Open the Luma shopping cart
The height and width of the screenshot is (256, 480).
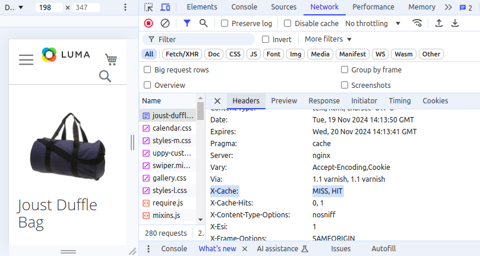coord(111,59)
